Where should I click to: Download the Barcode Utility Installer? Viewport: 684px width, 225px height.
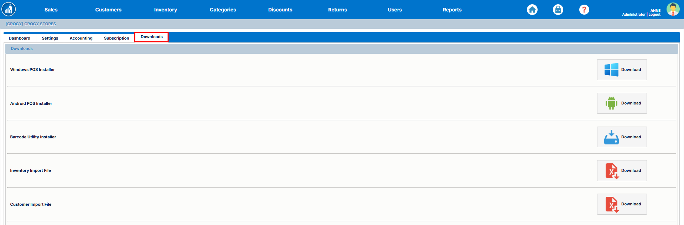coord(622,137)
